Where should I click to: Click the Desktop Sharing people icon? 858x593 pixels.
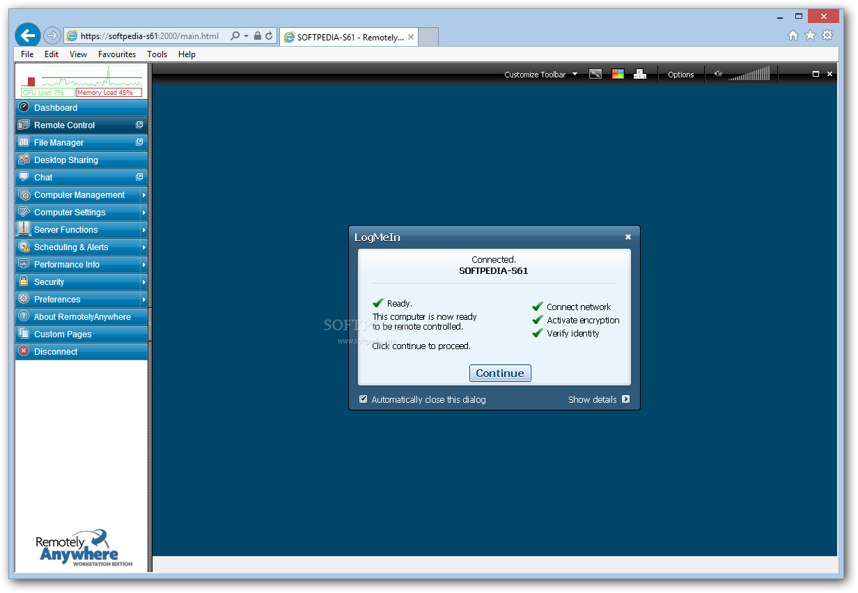(x=24, y=160)
